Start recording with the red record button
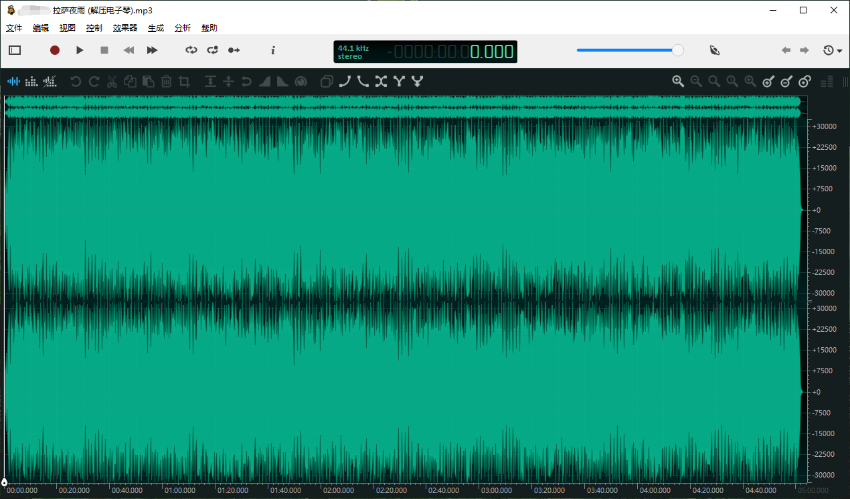This screenshot has height=499, width=850. [55, 50]
